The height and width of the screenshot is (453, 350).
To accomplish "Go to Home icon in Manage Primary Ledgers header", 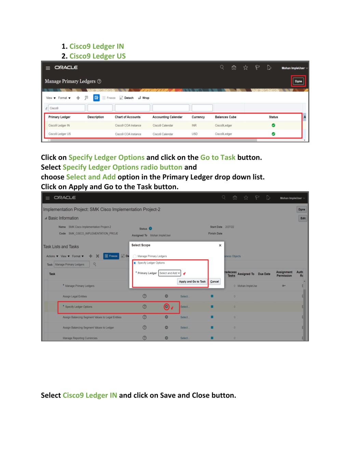I will 234,67.
